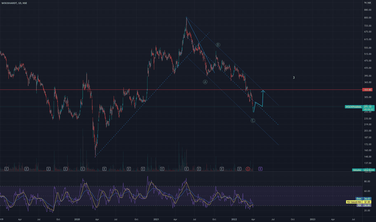Screen dimensions: 376x222
Task: Click the 80.00 level on RSI scale
Action: [367, 182]
